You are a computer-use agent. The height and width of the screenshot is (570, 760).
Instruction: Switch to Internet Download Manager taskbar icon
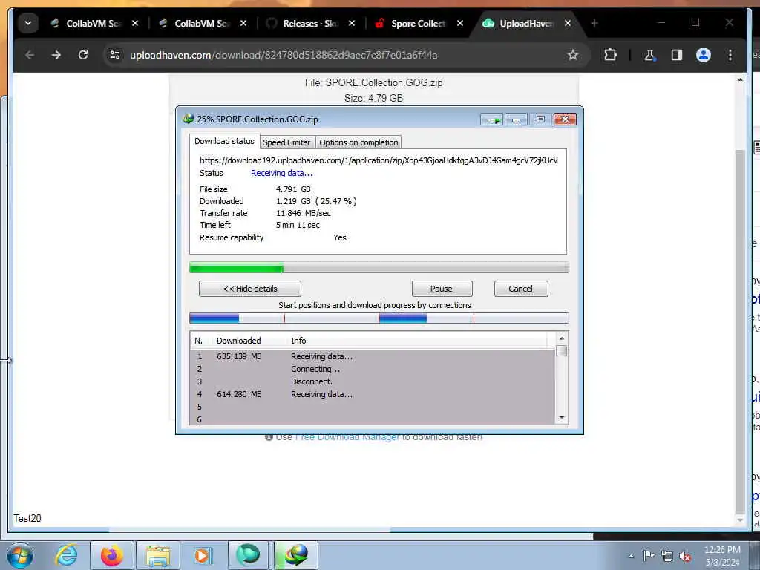tap(296, 555)
